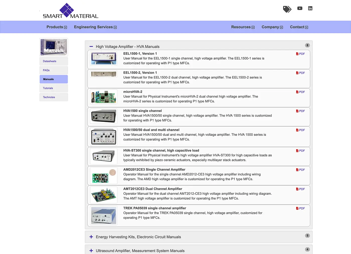Click the Smart Material logo
Screen dimensions: 351x254
click(70, 11)
